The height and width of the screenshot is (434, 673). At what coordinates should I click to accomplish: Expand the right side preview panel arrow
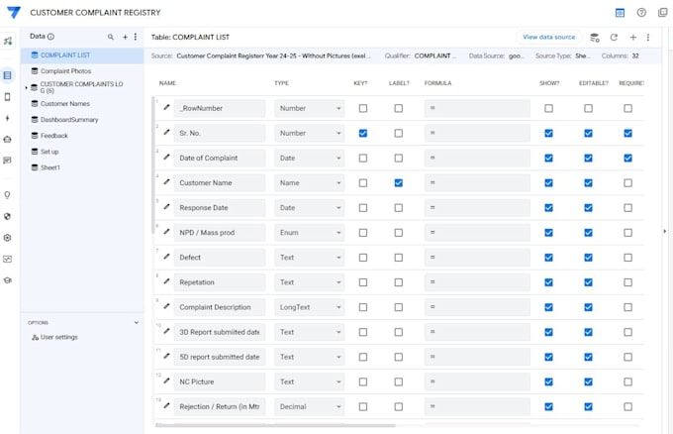tap(665, 231)
